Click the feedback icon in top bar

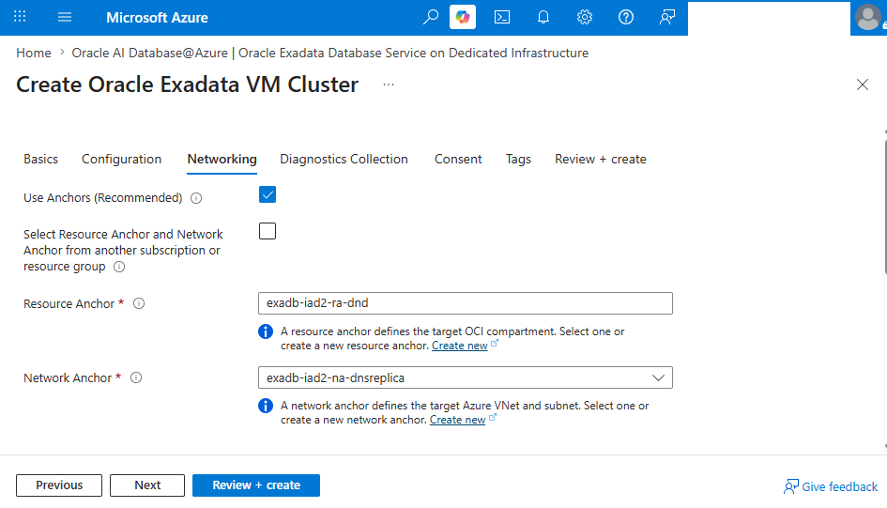coord(667,17)
